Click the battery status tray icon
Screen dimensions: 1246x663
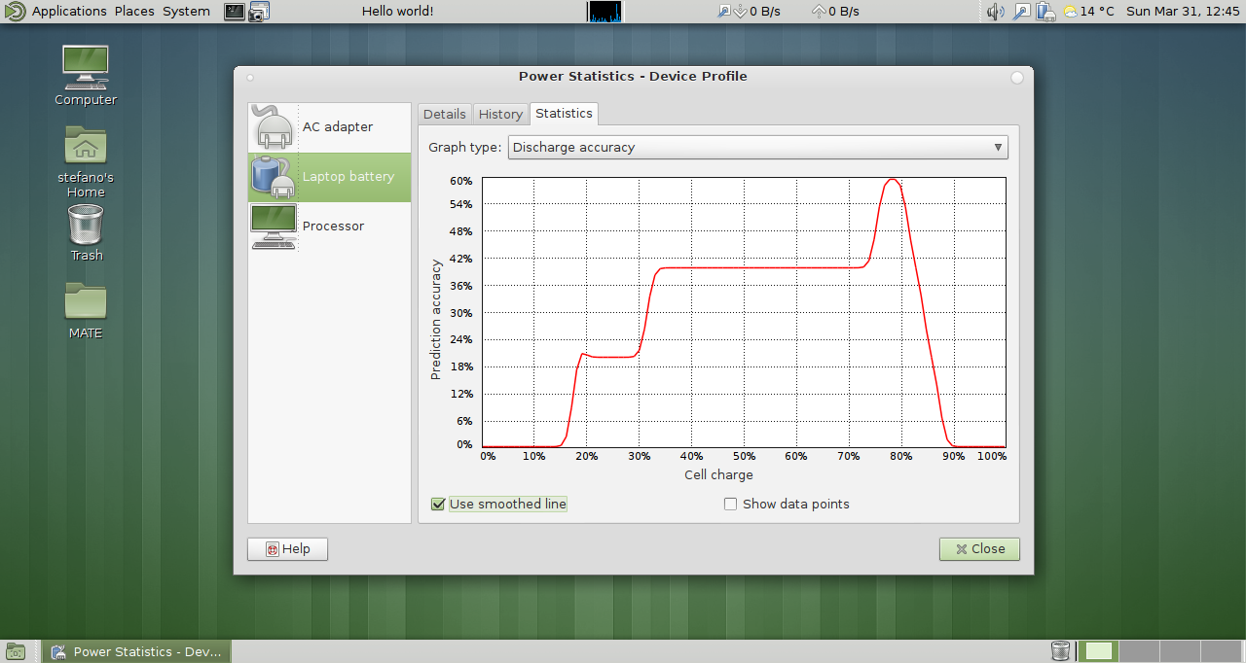1045,12
